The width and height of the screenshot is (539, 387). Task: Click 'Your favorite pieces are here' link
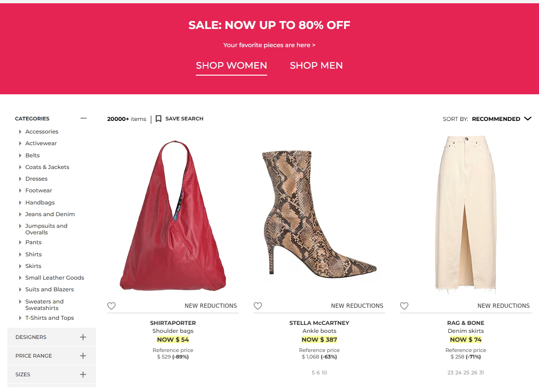[x=269, y=45]
